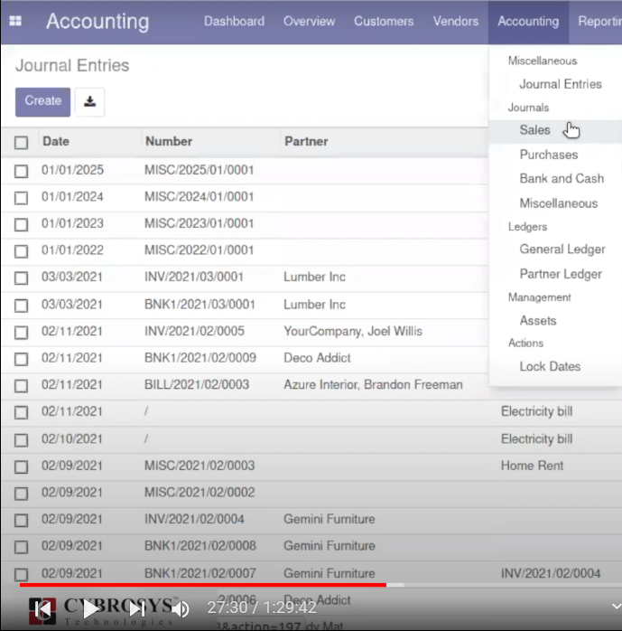Sort by Date column header
Screen dimensions: 622x631
click(x=56, y=141)
